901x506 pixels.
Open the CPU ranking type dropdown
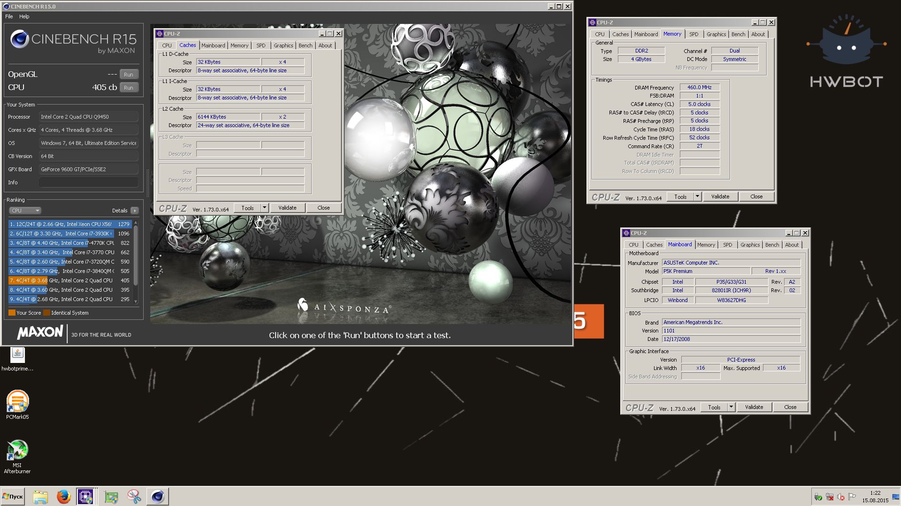(25, 211)
